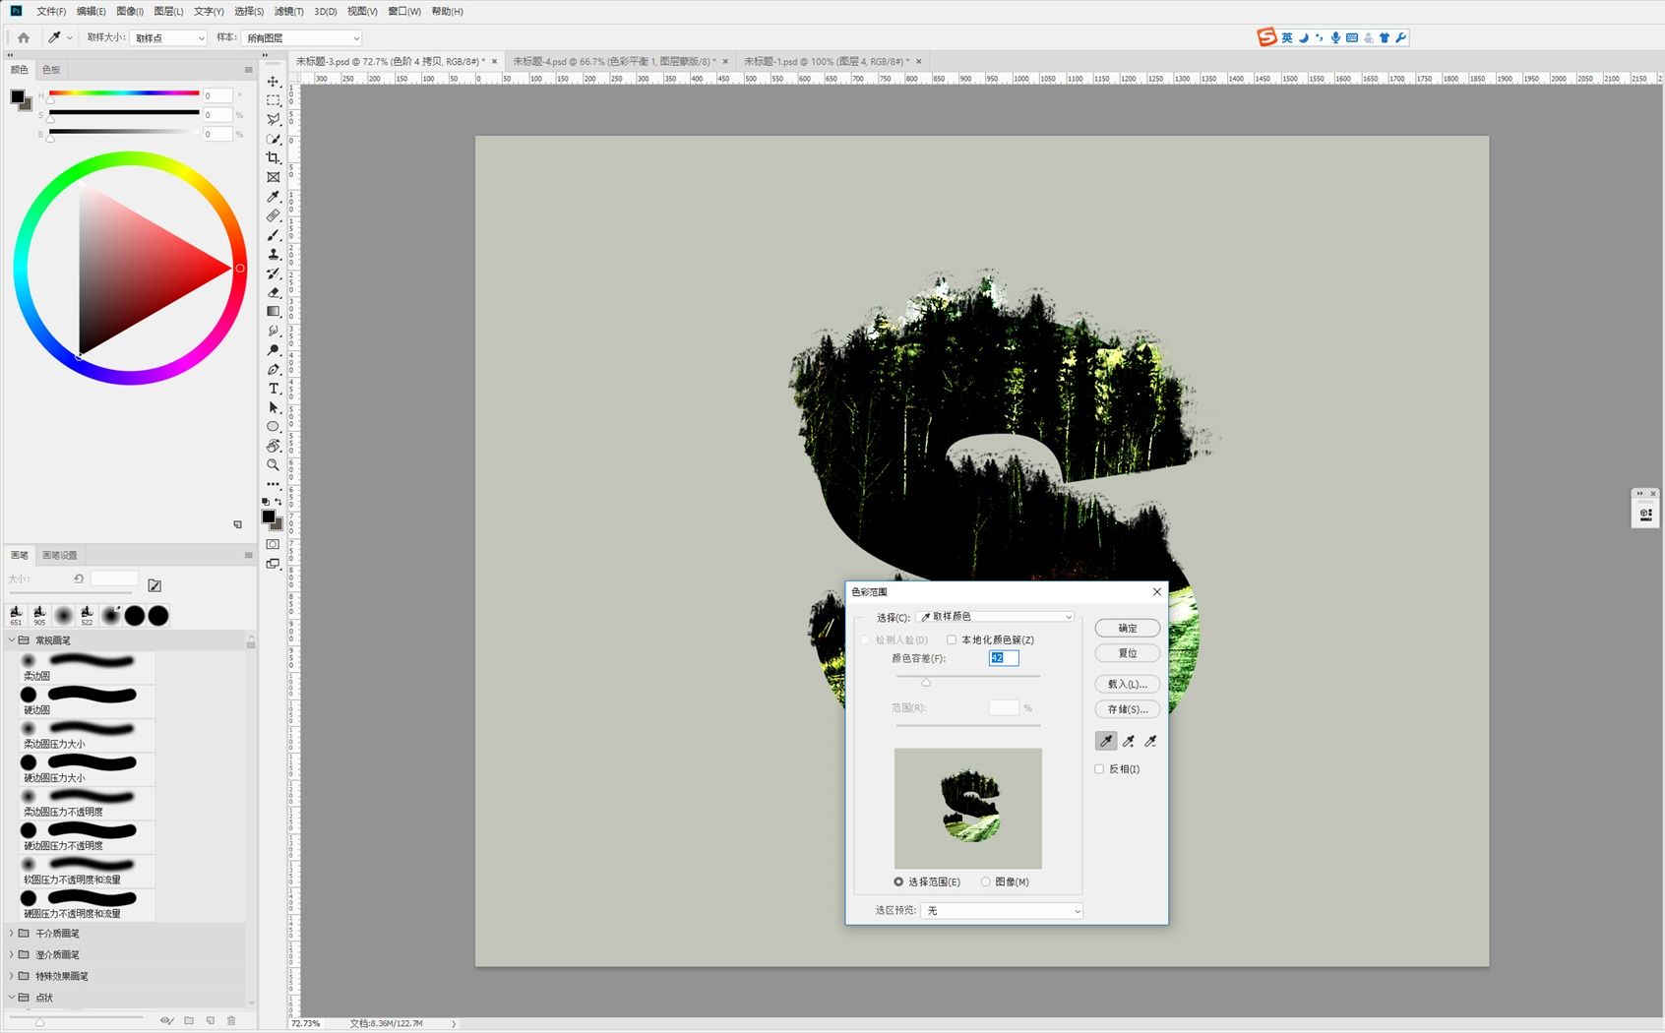Screen dimensions: 1665x1033
Task: Expand the 湿介质画笔 brush group
Action: [12, 955]
